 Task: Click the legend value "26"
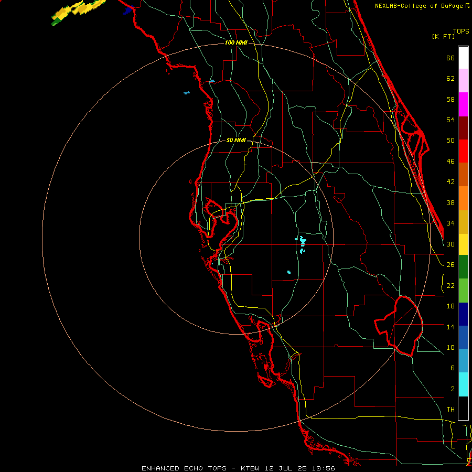pyautogui.click(x=450, y=265)
